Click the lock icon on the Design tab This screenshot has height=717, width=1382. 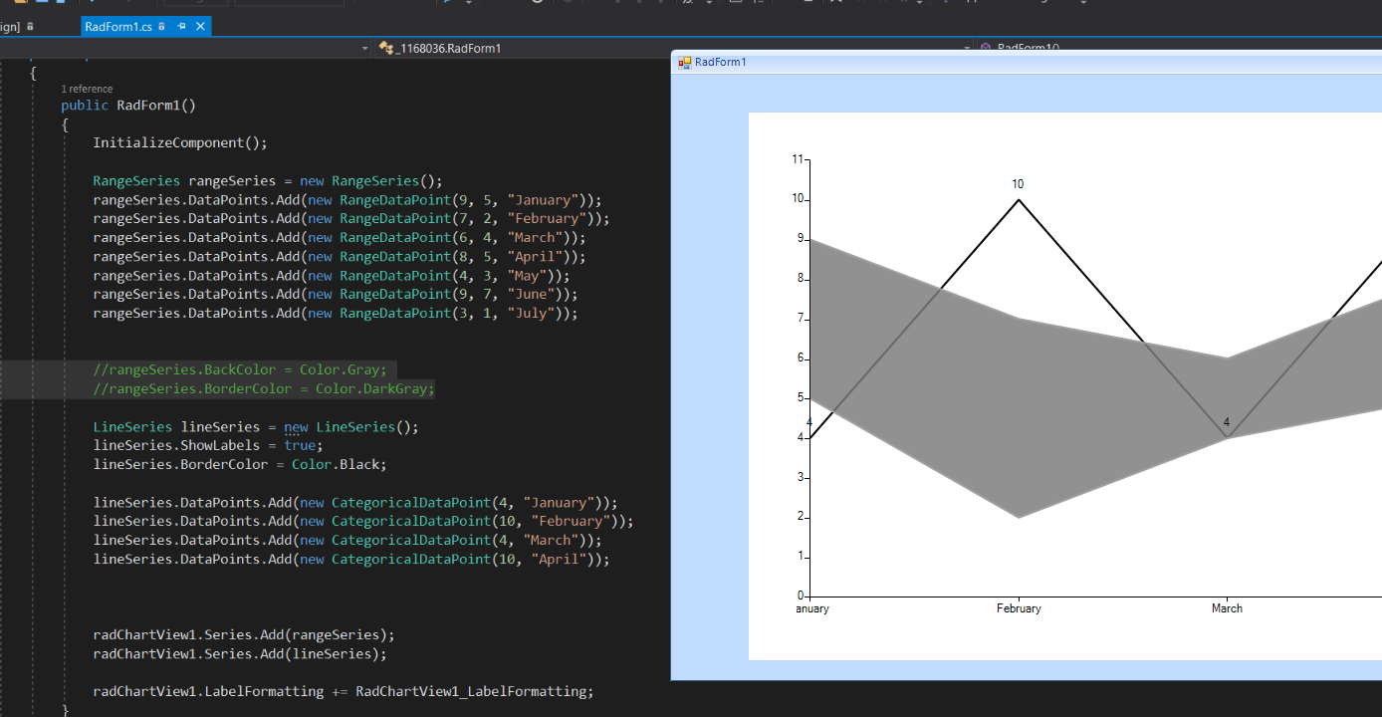(30, 27)
